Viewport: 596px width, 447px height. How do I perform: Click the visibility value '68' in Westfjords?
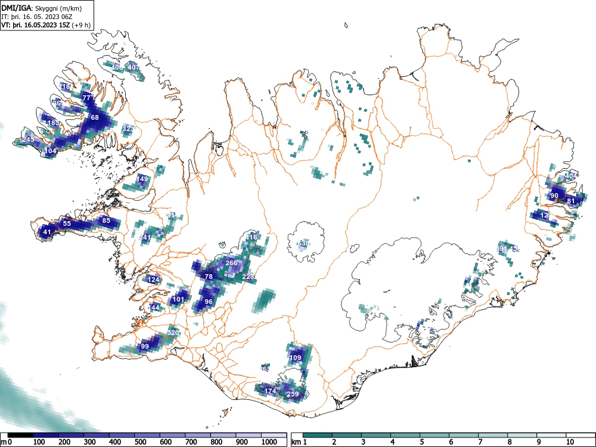click(95, 117)
